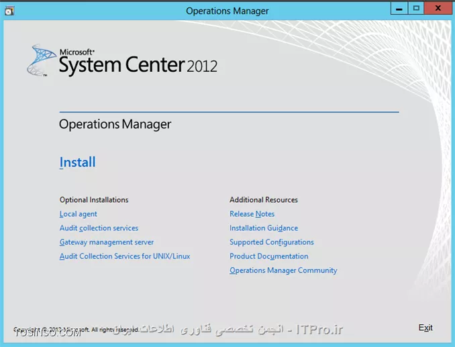This screenshot has width=455, height=347.
Task: Close the Operations Manager window
Action: click(438, 9)
